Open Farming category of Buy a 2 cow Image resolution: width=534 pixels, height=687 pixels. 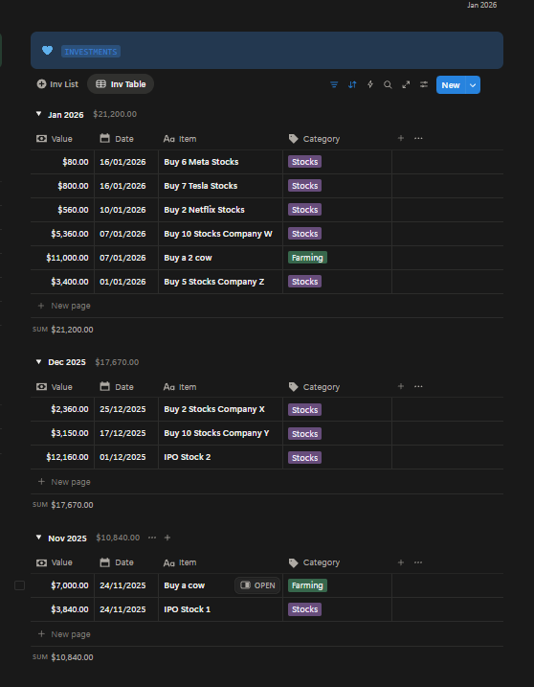307,258
